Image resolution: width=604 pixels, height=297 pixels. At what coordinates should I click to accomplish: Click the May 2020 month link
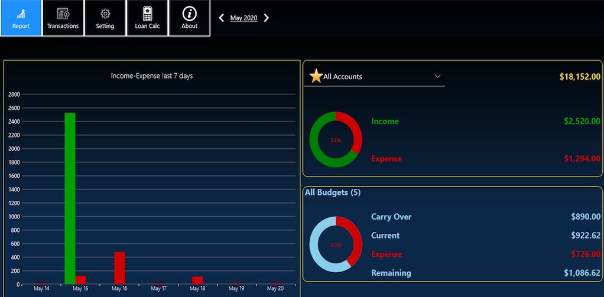point(243,18)
